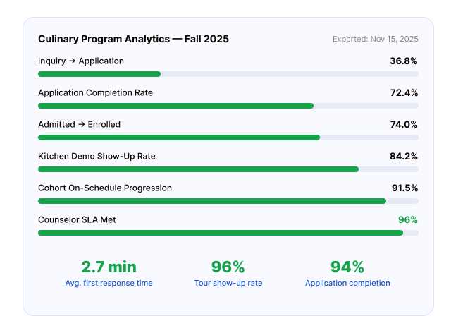This screenshot has width=451, height=333.
Task: Select the Admitted → Enrolled label
Action: [79, 124]
